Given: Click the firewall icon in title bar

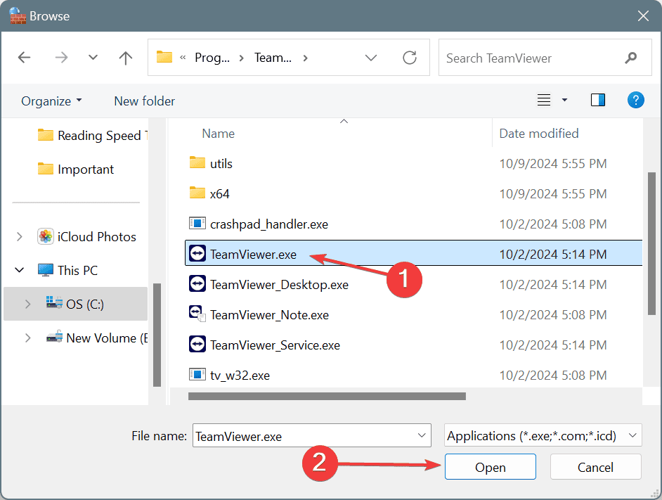Looking at the screenshot, I should (x=18, y=15).
